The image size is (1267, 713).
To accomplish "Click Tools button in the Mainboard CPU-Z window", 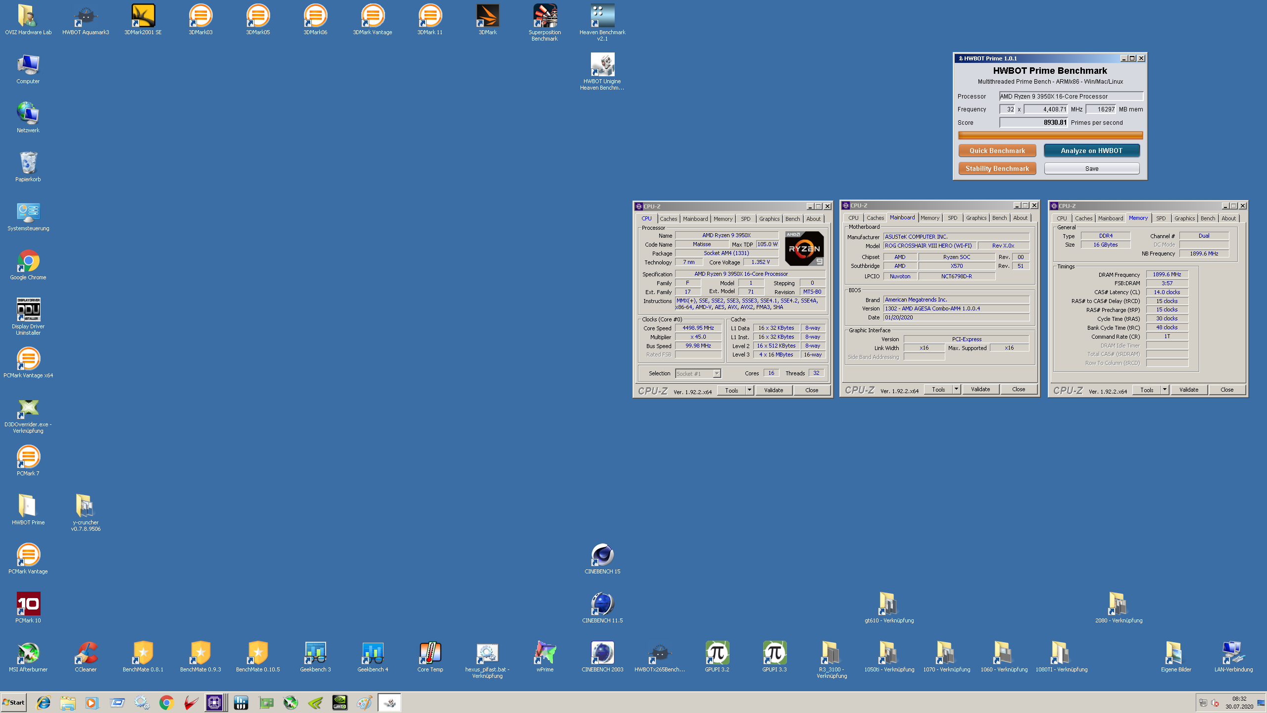I will (x=938, y=390).
